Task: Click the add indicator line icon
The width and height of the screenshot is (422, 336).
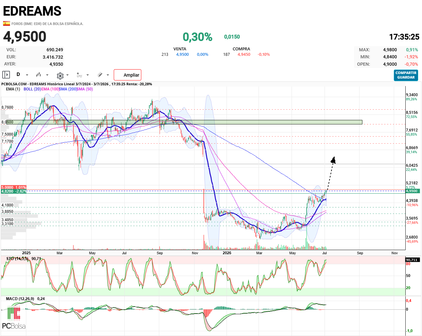Action: click(x=79, y=75)
